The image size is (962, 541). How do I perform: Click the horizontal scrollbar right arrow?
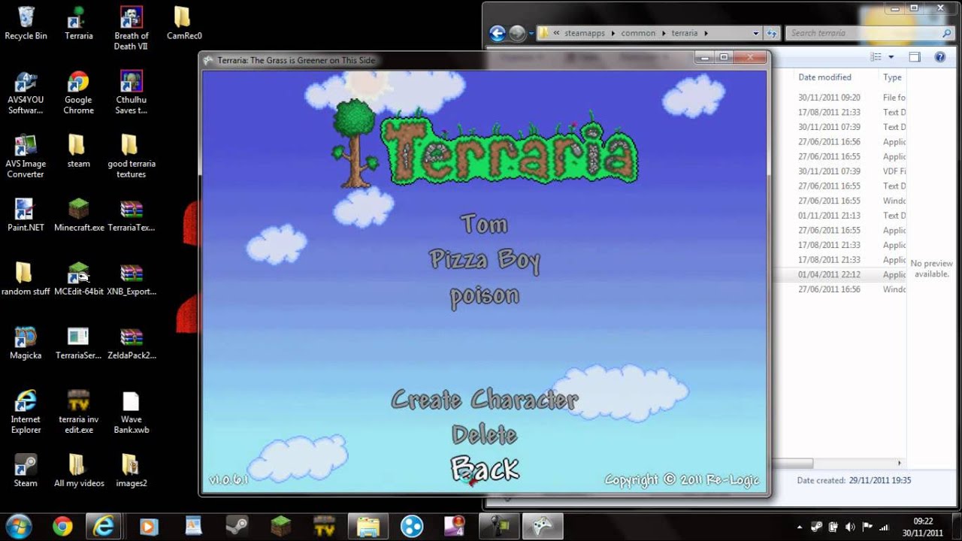click(900, 463)
